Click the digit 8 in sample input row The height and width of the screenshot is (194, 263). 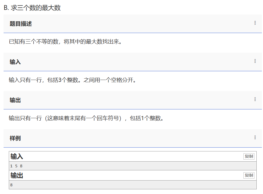[21, 166]
